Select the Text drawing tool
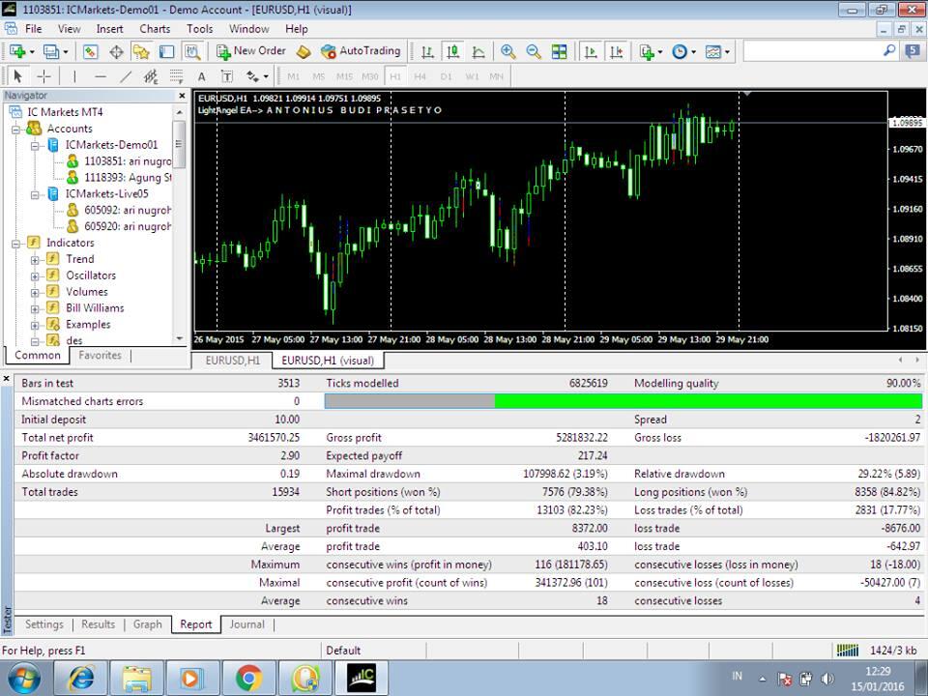This screenshot has width=928, height=696. [202, 76]
